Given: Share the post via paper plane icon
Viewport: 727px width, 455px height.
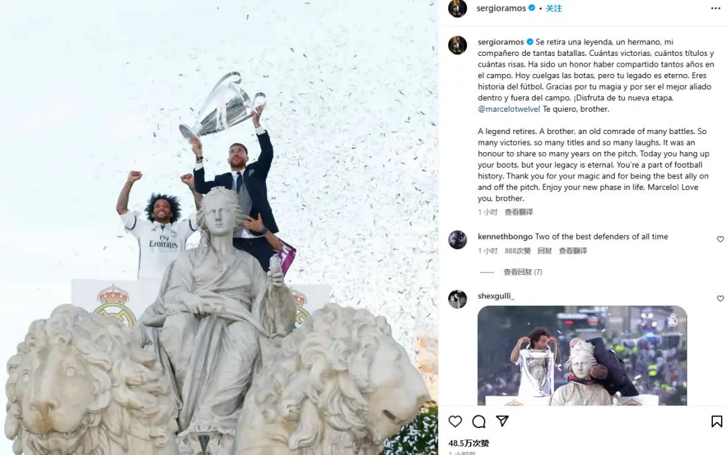Looking at the screenshot, I should coord(502,421).
